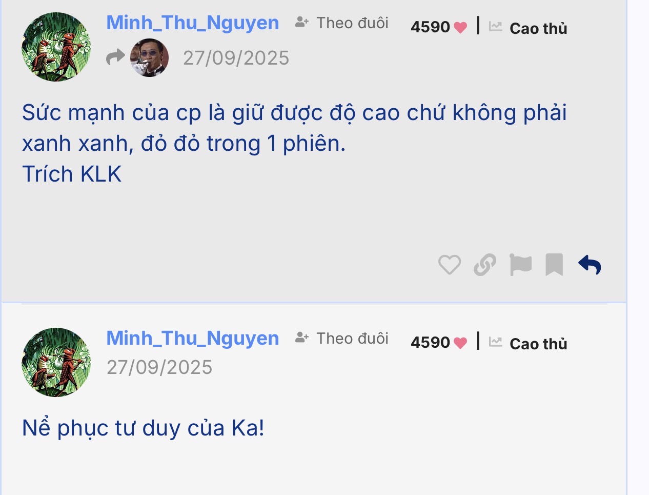Click the reply-to arrow beside the quoted user avatar

point(115,57)
